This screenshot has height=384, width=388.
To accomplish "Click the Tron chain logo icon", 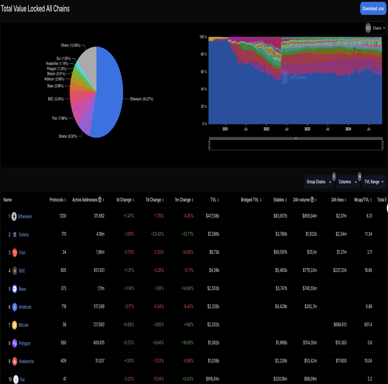I will tap(15, 253).
